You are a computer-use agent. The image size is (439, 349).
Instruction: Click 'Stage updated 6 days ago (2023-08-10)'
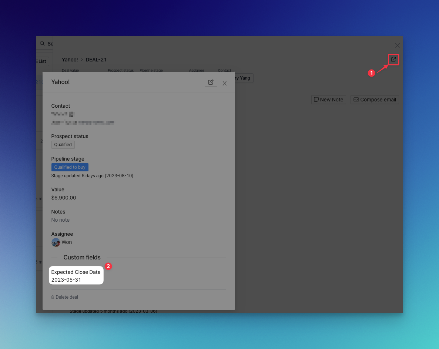(x=92, y=176)
